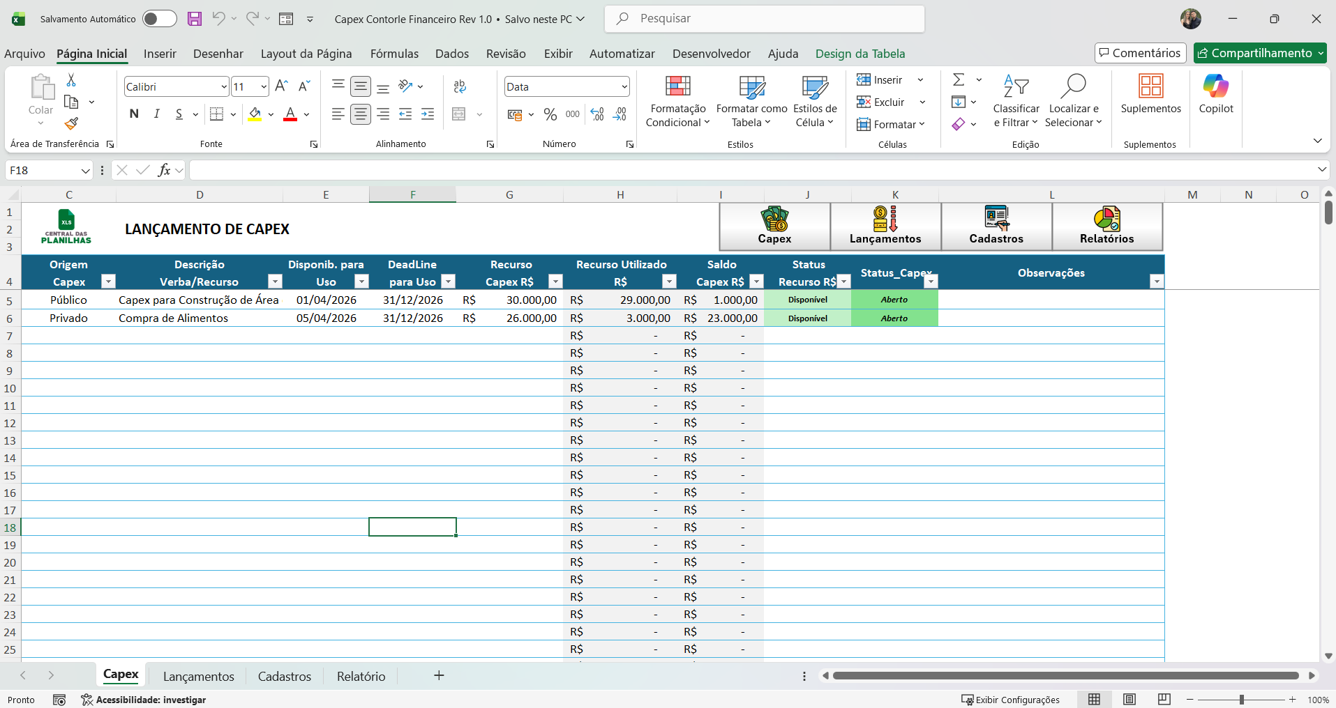
Task: Click the Format Painter brush icon
Action: pyautogui.click(x=71, y=123)
